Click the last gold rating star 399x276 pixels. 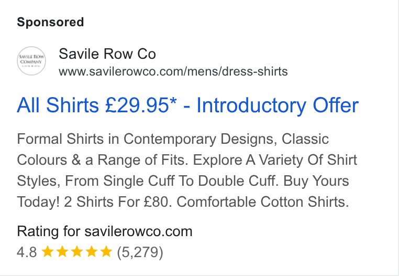point(106,251)
